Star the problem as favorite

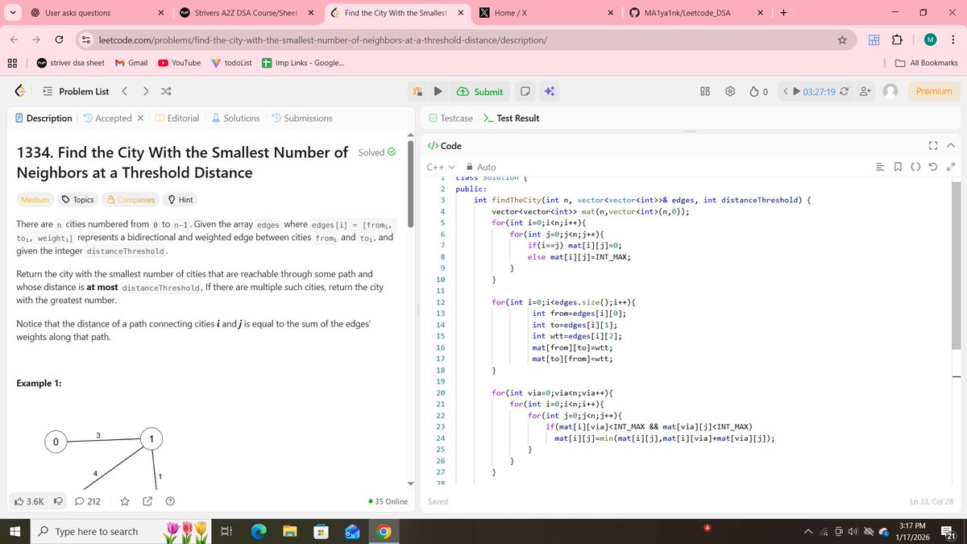coord(125,501)
